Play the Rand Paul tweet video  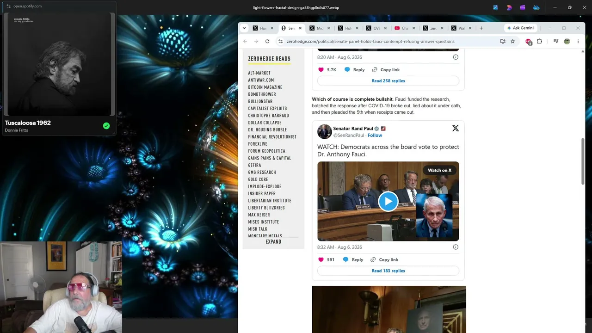pyautogui.click(x=388, y=201)
